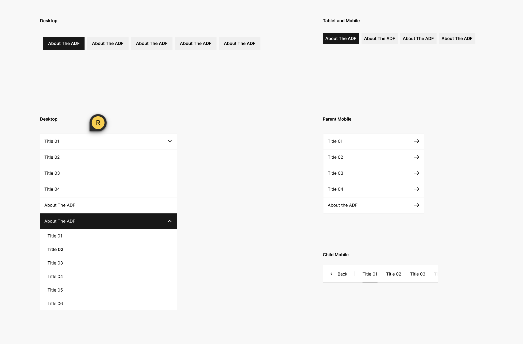Viewport: 523px width, 344px height.
Task: Click last desktop About The ADF button
Action: 239,43
